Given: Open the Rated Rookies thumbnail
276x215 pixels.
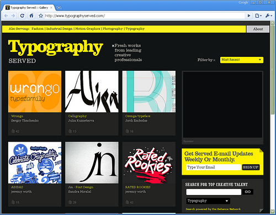Looking at the screenshot, I should click(149, 162).
